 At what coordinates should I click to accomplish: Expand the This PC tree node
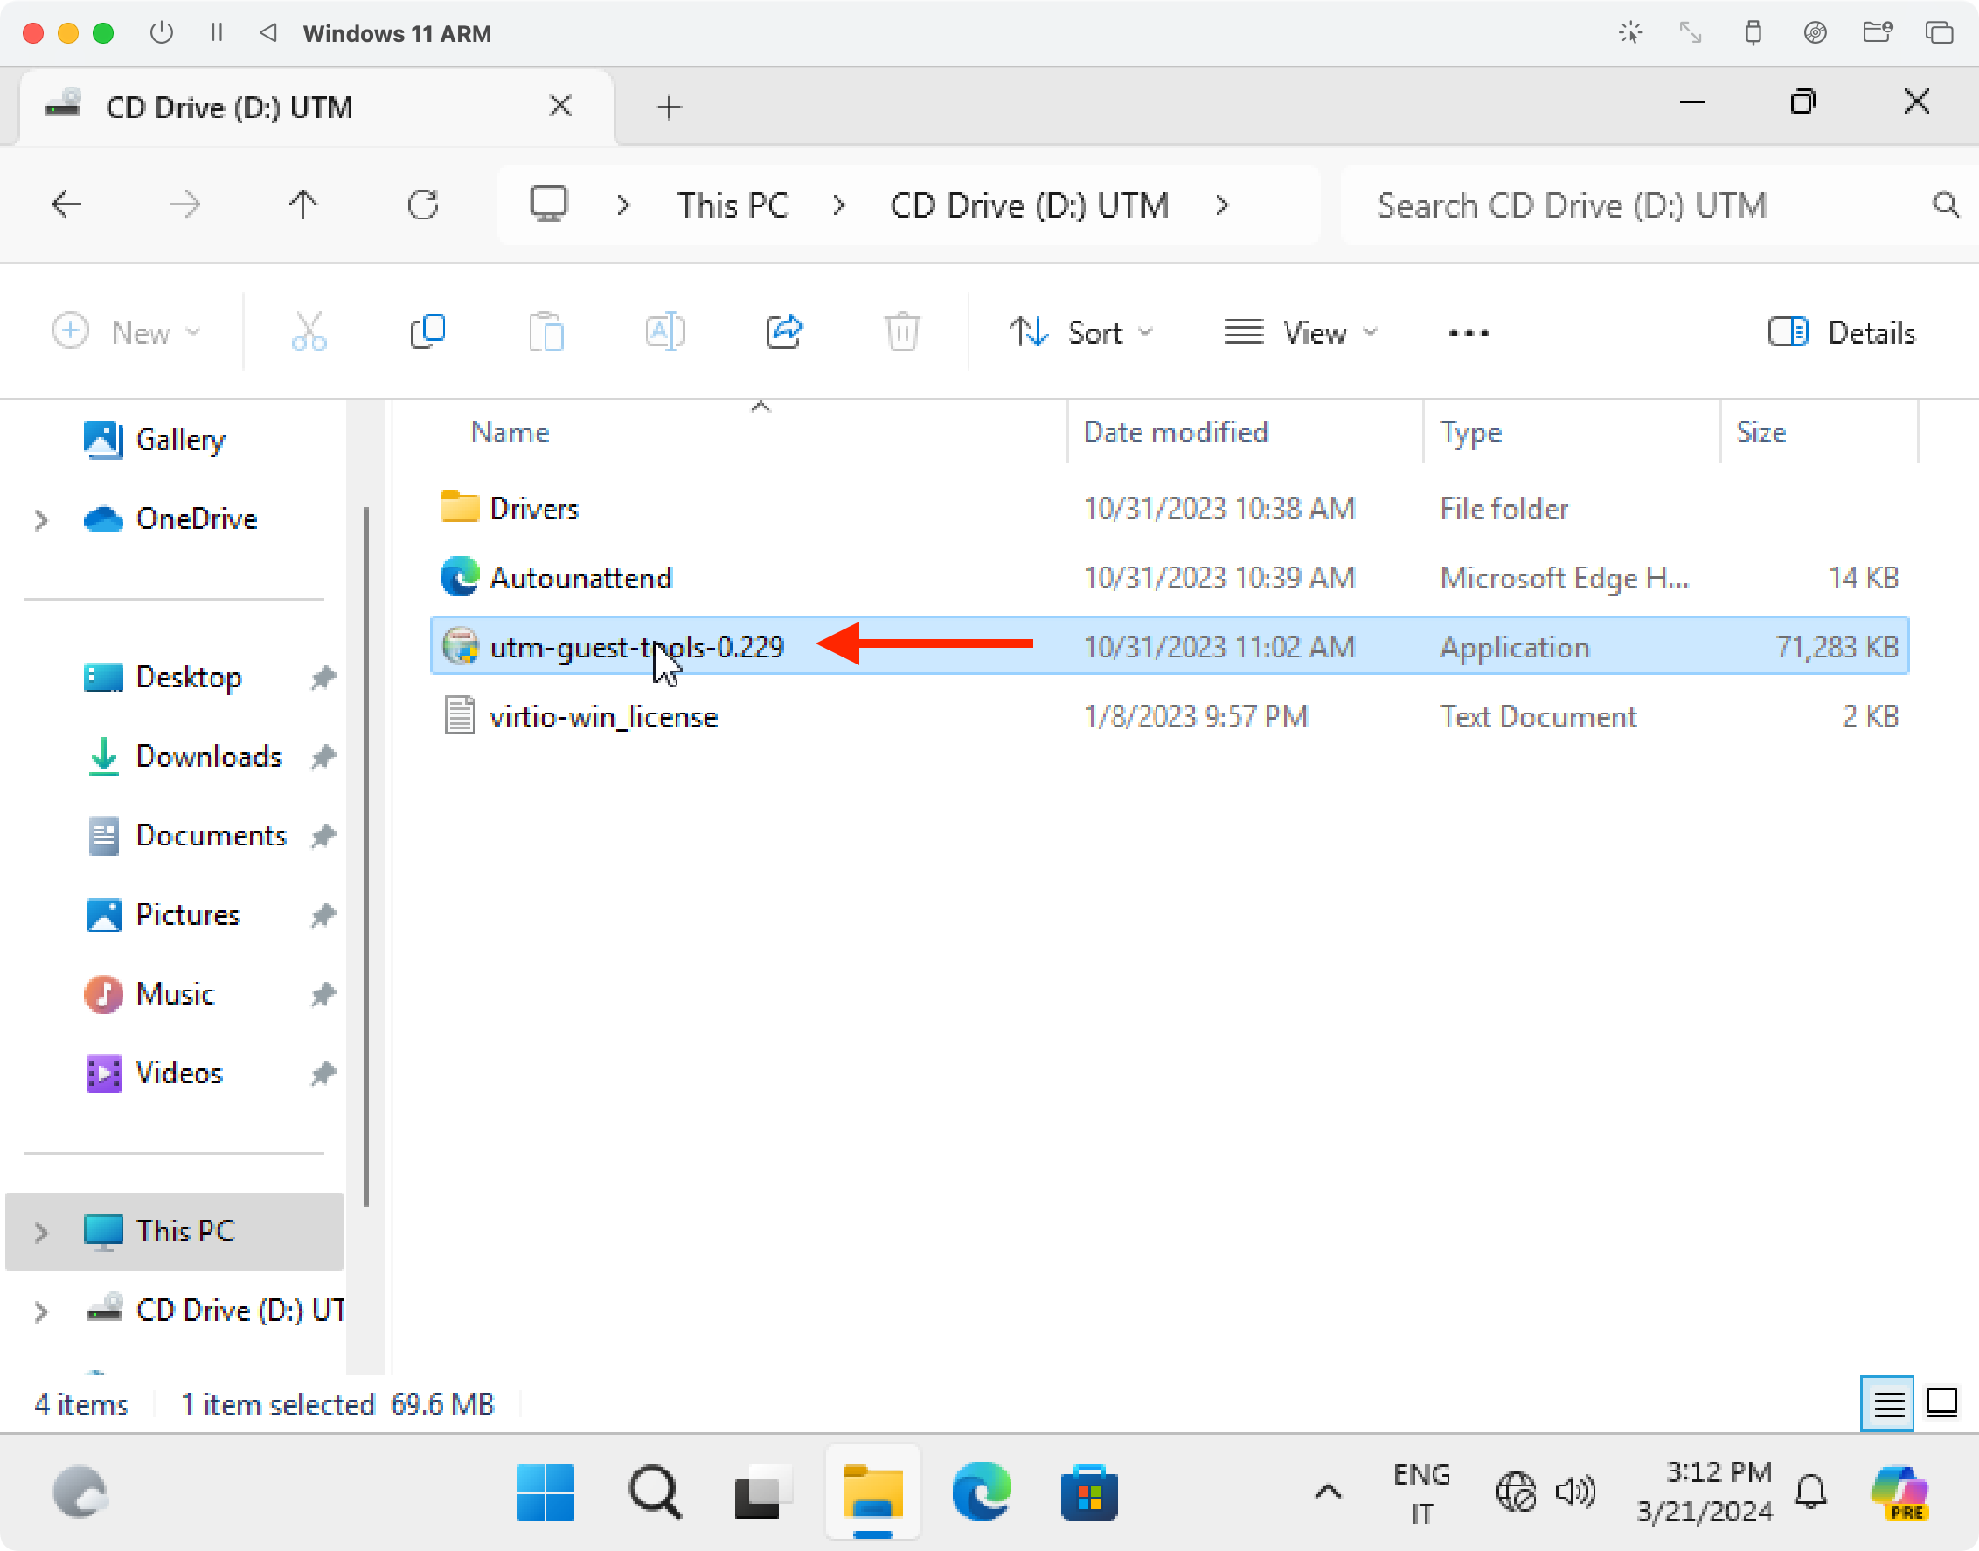41,1231
